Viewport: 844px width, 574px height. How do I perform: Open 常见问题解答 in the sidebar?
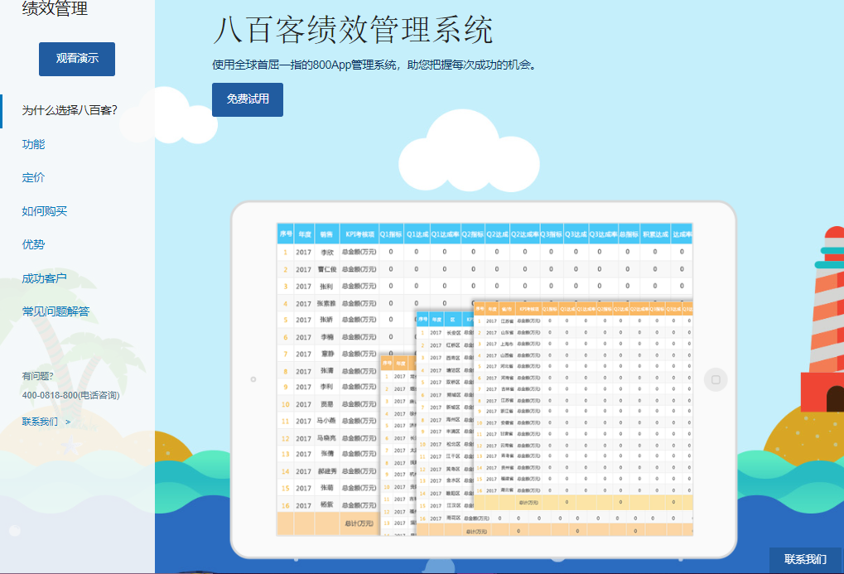pos(56,311)
